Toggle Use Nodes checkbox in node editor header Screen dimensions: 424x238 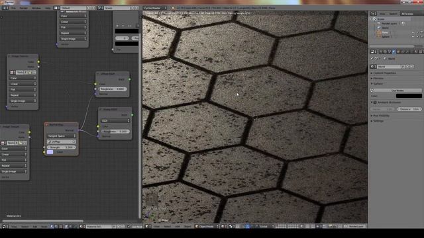click(x=129, y=226)
